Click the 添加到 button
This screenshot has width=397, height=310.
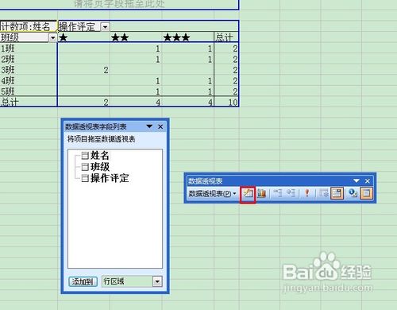pyautogui.click(x=83, y=281)
